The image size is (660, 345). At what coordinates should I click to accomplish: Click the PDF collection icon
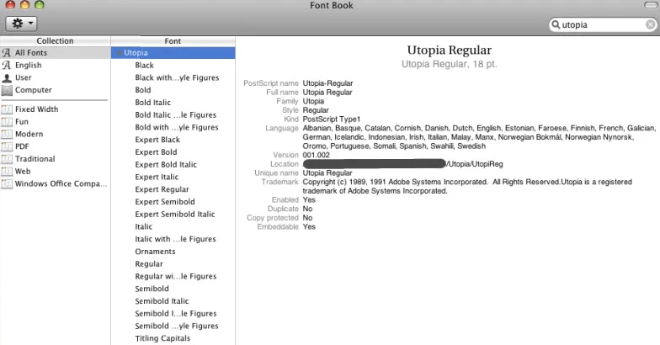click(7, 146)
